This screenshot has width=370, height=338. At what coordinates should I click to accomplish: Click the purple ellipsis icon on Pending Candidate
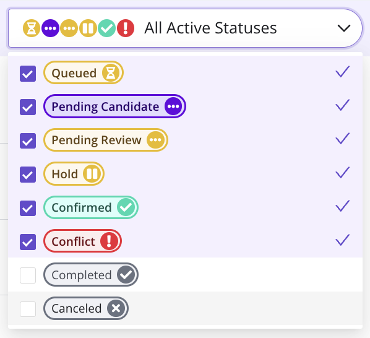pos(173,106)
